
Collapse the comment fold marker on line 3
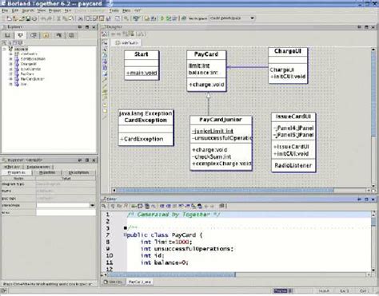[125, 228]
